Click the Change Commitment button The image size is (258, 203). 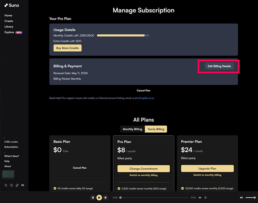pyautogui.click(x=144, y=168)
